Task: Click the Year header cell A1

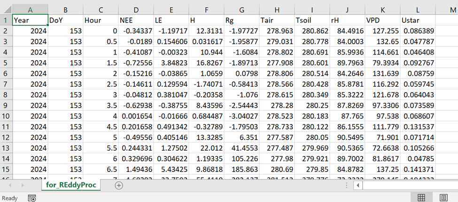Action: click(30, 20)
